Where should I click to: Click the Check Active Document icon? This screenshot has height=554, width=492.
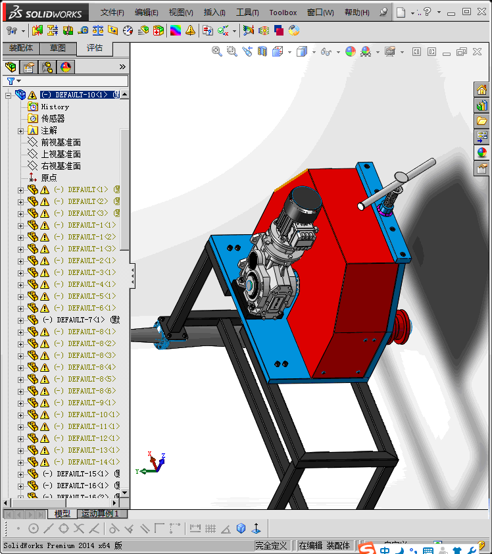223,31
